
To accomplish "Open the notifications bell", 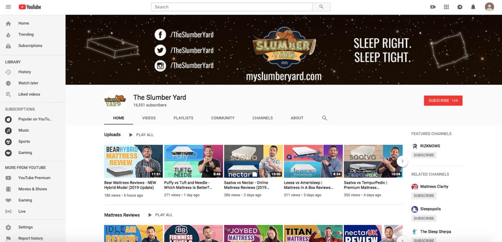I will [473, 7].
